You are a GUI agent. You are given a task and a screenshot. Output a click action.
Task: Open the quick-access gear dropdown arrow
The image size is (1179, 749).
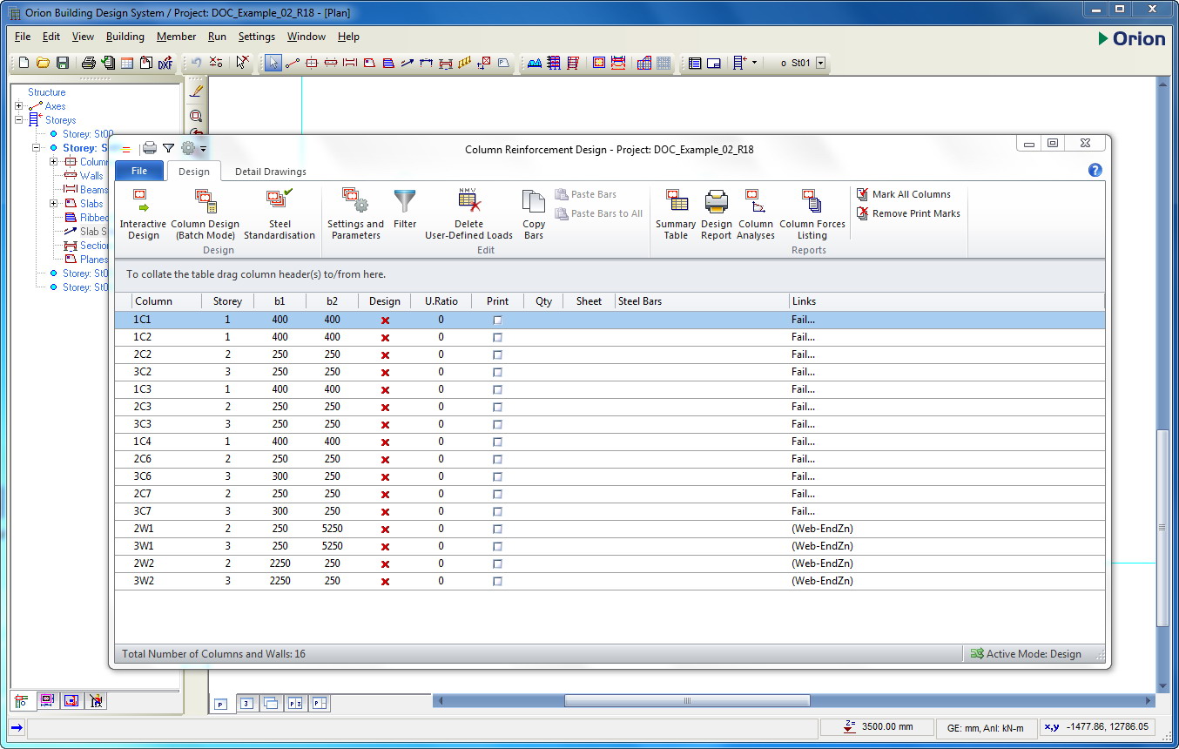[x=203, y=149]
